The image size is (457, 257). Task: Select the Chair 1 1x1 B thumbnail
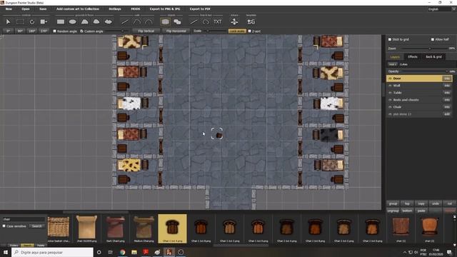201,228
